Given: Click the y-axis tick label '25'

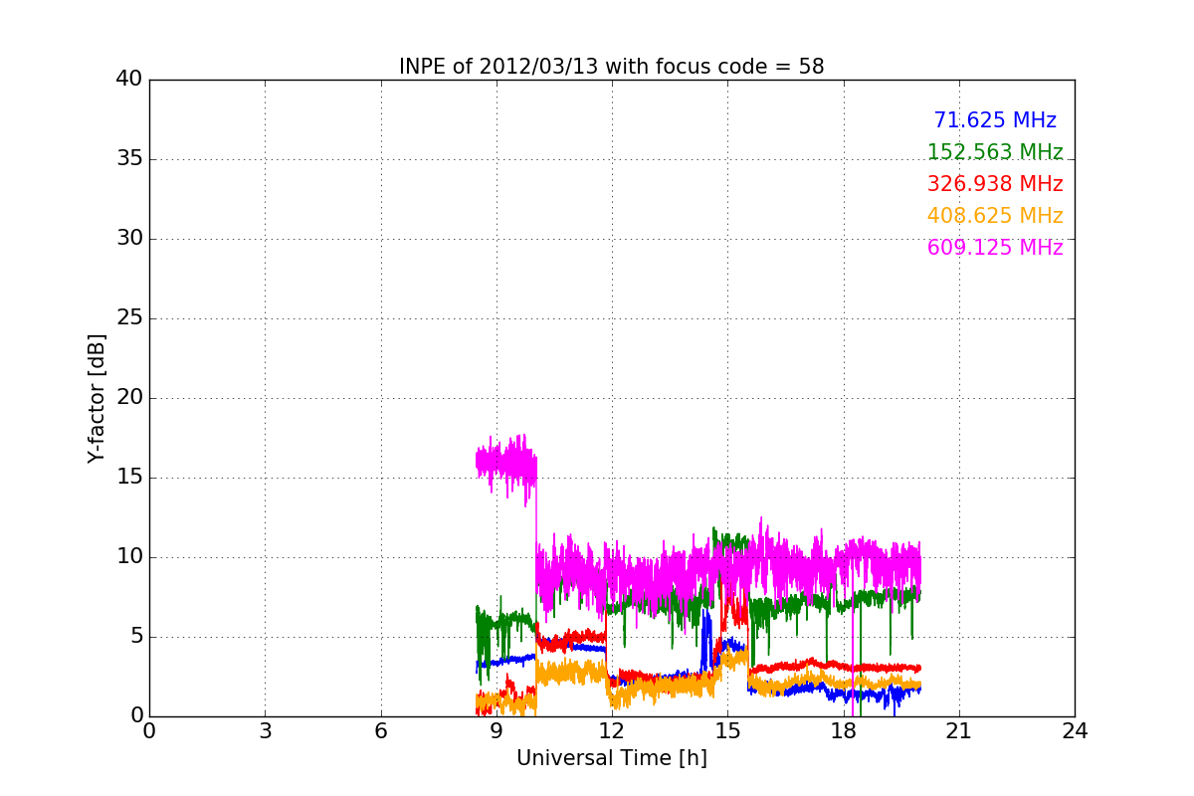Looking at the screenshot, I should click(129, 318).
